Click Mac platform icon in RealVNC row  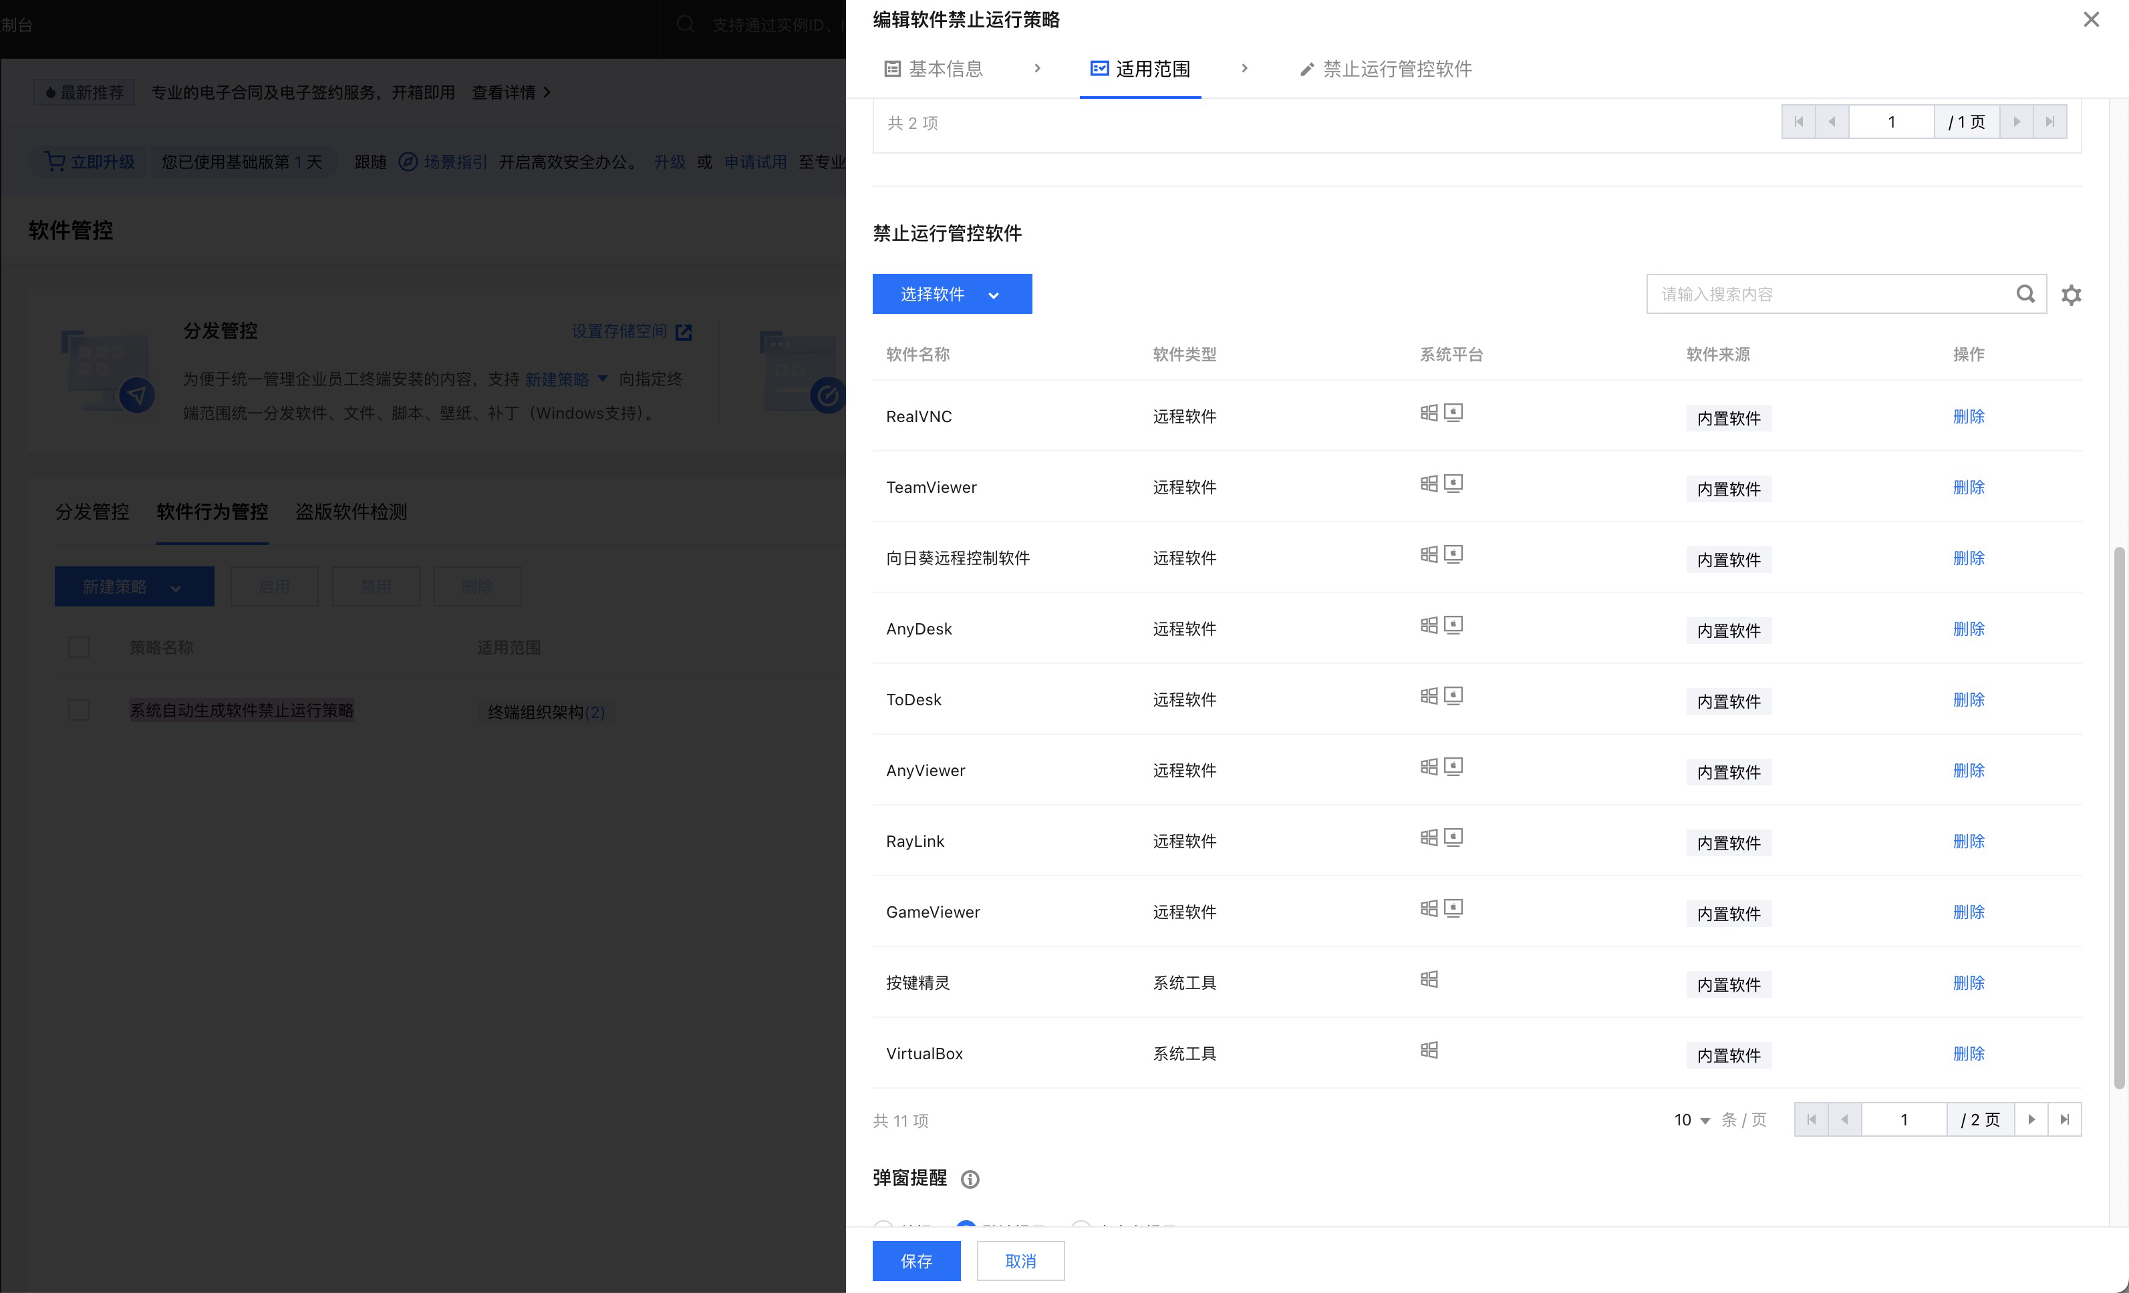(1453, 413)
